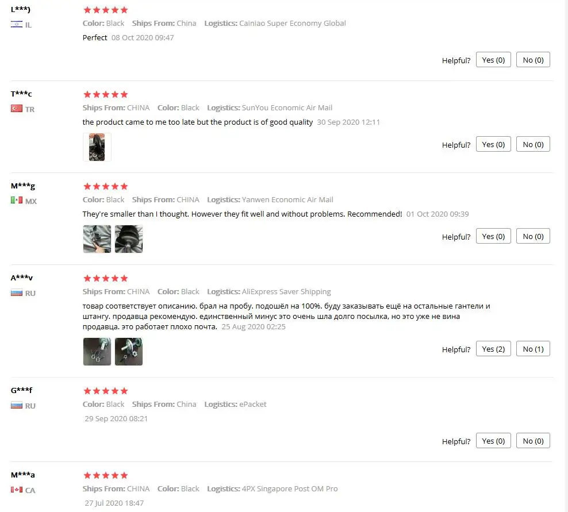Click the Mexico flag icon under M***g
Viewport: 568px width, 512px height.
coord(16,200)
